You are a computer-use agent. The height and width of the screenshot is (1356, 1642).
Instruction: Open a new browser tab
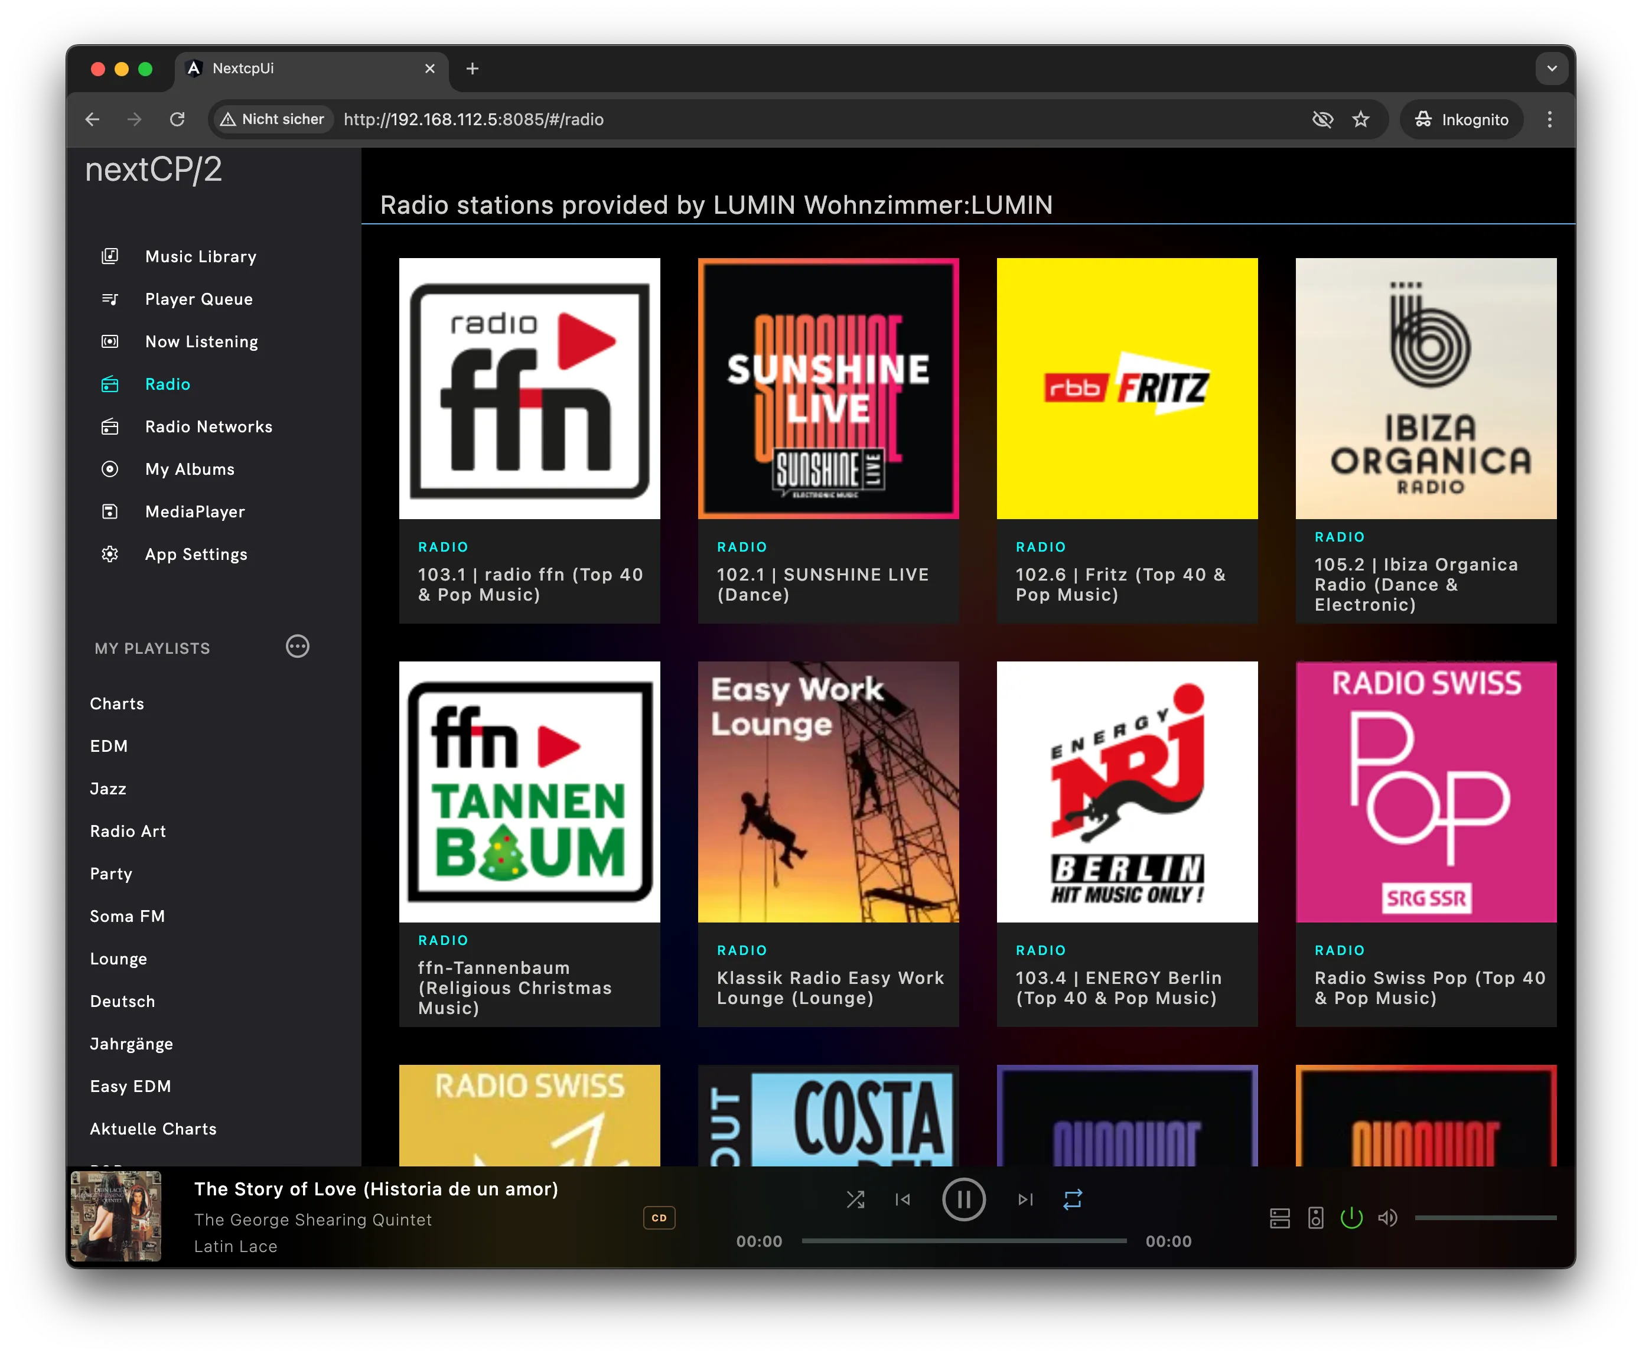coord(473,69)
